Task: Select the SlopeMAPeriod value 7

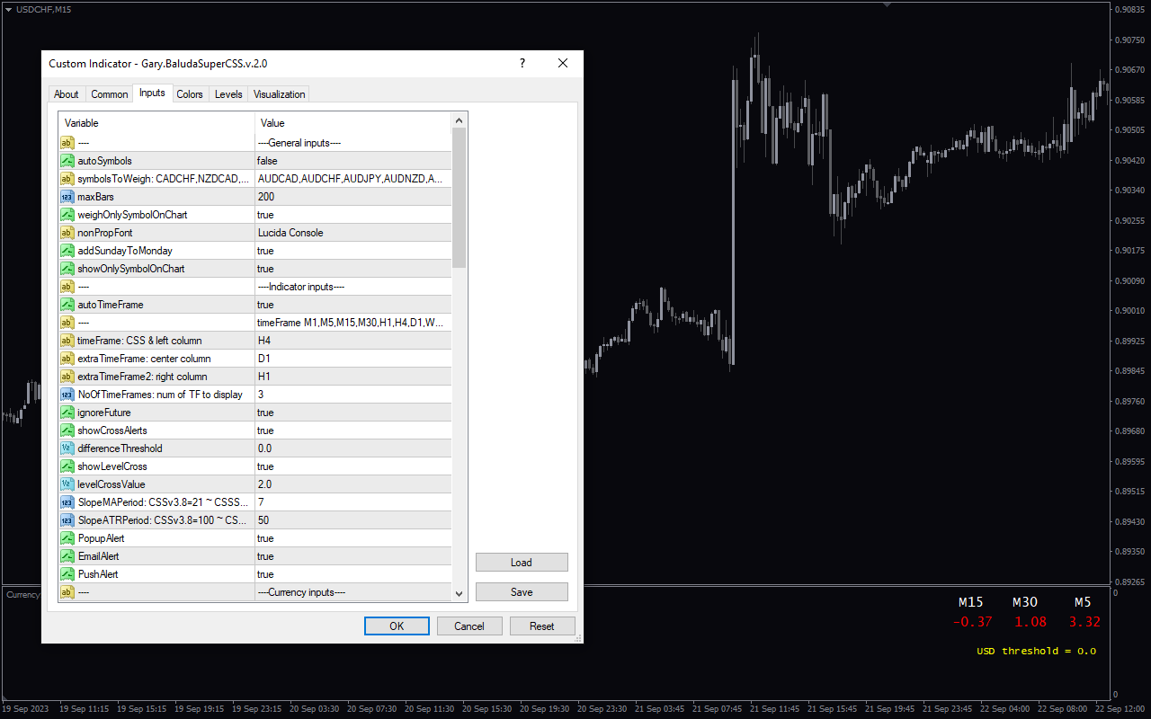Action: tap(353, 502)
